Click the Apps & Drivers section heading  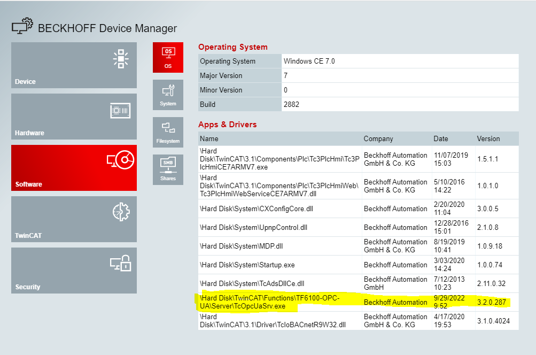click(x=227, y=125)
